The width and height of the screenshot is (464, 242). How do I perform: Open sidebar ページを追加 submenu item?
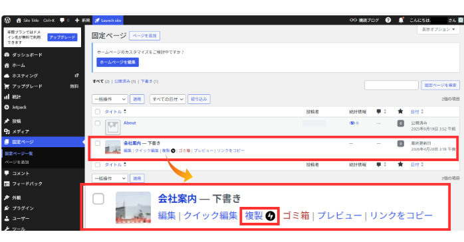pyautogui.click(x=17, y=162)
